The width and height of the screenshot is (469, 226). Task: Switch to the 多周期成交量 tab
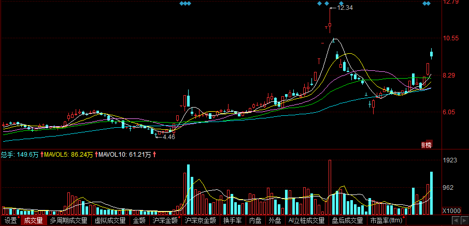(68, 221)
